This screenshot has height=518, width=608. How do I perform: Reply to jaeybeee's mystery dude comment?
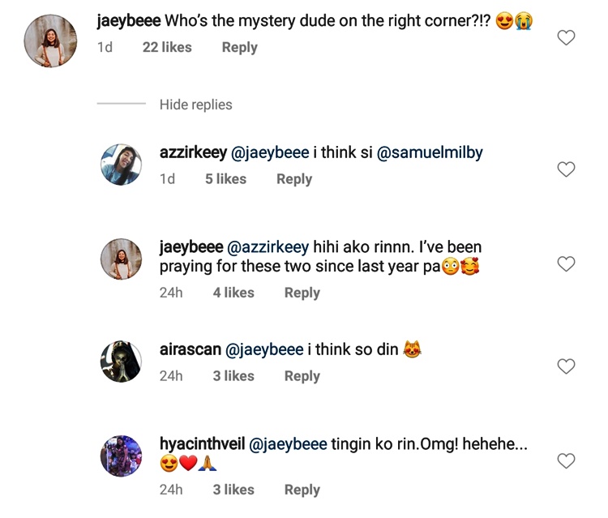tap(239, 47)
